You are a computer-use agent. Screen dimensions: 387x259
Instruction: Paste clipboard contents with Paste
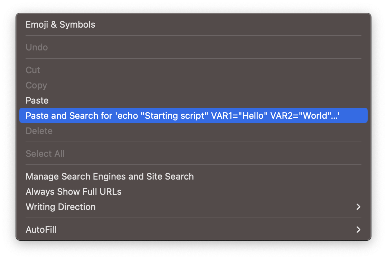click(x=37, y=100)
